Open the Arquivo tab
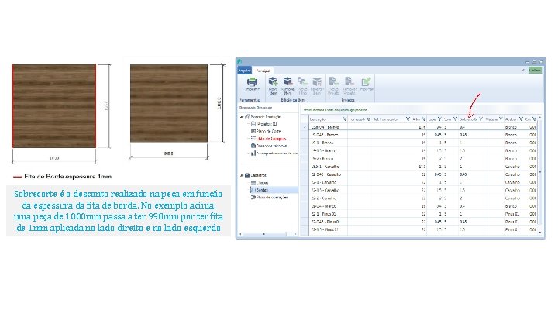The width and height of the screenshot is (558, 314). tap(244, 71)
